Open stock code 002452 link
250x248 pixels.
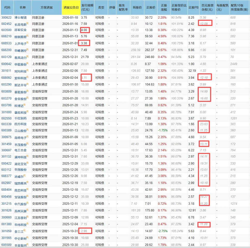6,24
